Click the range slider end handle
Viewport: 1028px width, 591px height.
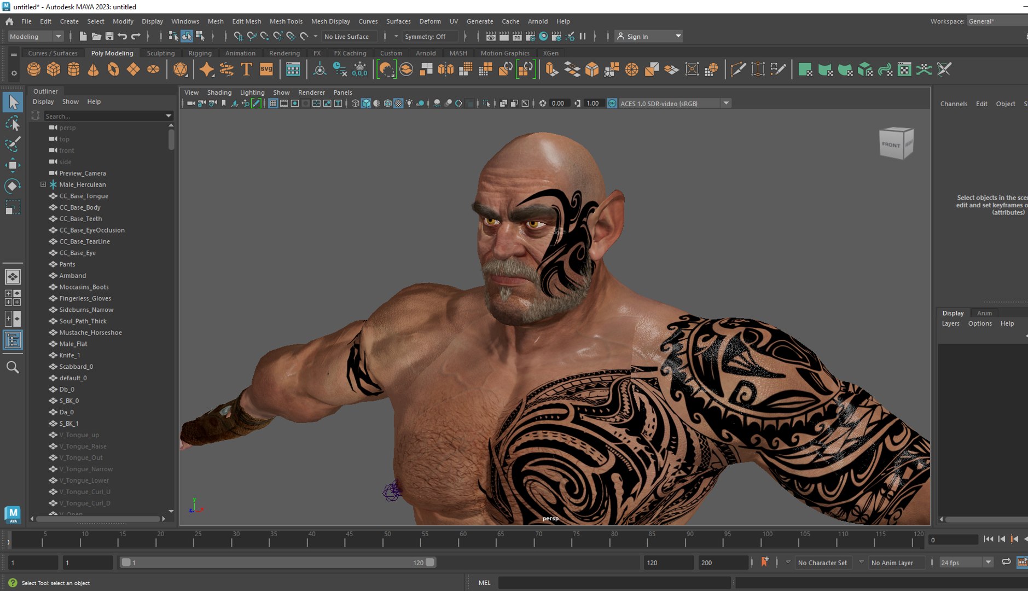[430, 562]
